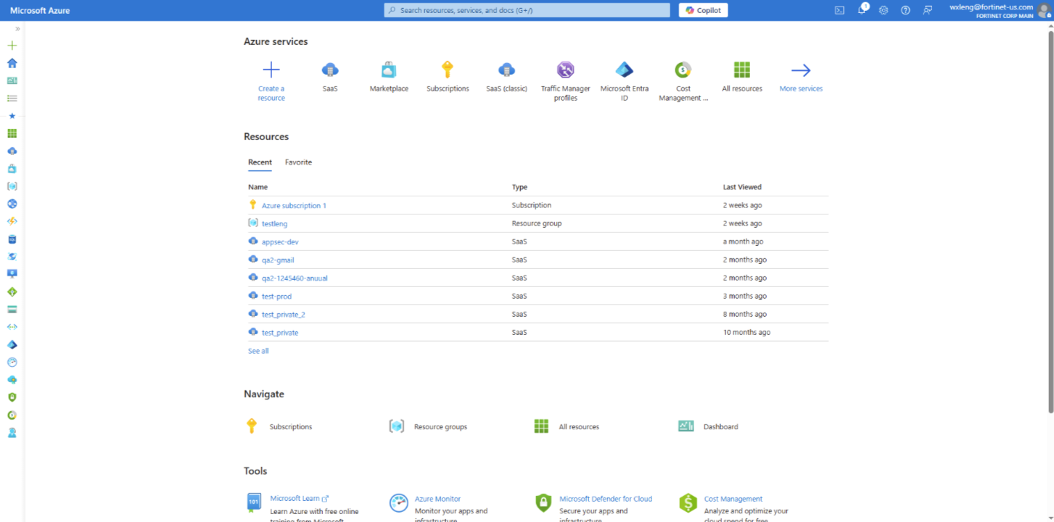Open Cloud Shell from the top bar
The image size is (1054, 522).
[x=839, y=10]
